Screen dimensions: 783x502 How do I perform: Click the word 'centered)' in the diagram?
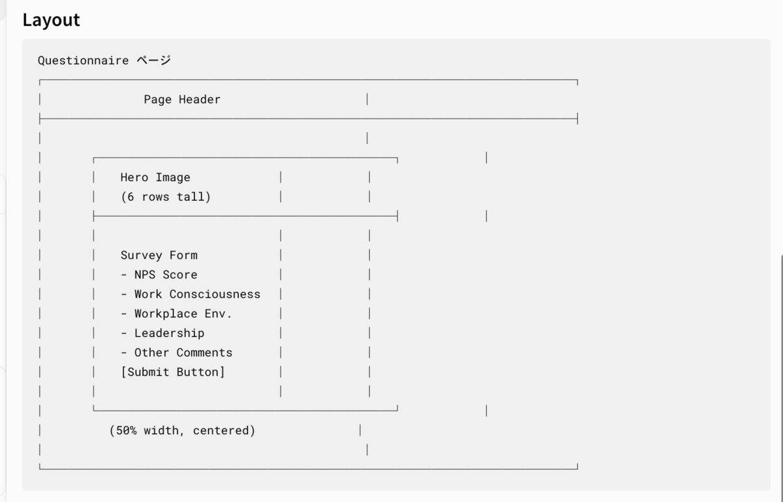224,431
